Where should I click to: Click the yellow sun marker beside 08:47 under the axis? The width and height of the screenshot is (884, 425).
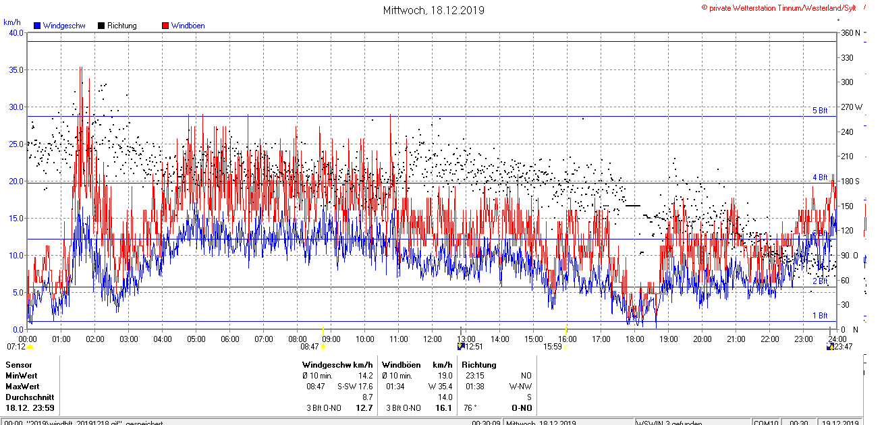click(x=323, y=347)
